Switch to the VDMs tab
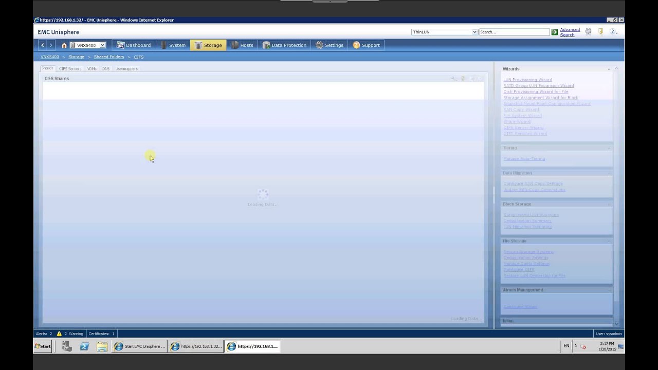The image size is (658, 370). coord(92,68)
